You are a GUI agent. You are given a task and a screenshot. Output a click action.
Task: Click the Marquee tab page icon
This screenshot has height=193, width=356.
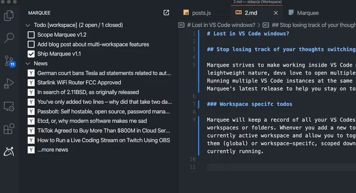pyautogui.click(x=291, y=13)
